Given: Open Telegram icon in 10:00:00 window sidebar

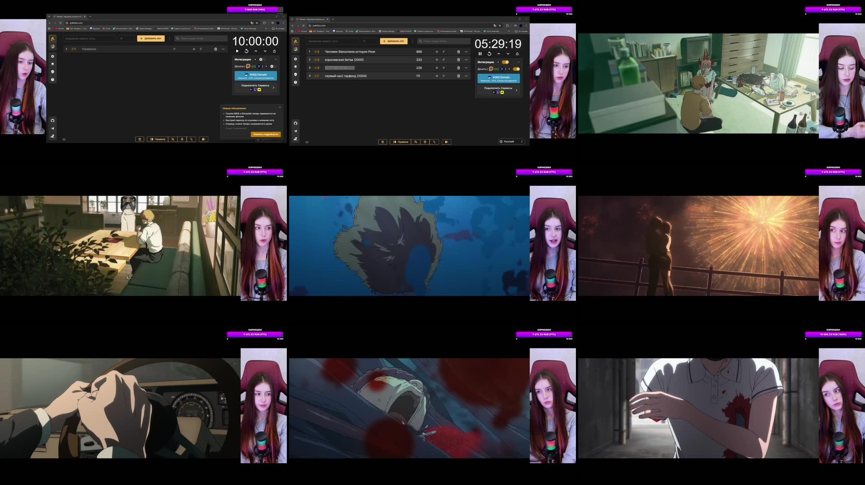Looking at the screenshot, I should 52,128.
